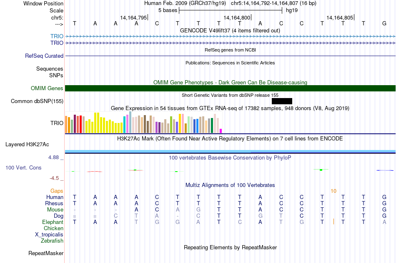Screen dimensions: 396x263
Task: Open the RepeatMasker track label
Action: (46, 253)
